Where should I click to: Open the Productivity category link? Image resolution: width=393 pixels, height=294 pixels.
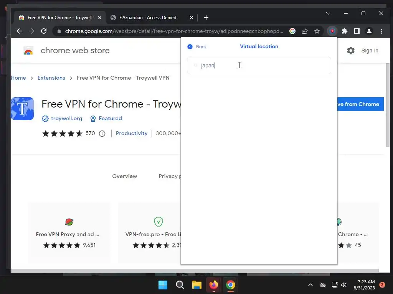pyautogui.click(x=132, y=133)
